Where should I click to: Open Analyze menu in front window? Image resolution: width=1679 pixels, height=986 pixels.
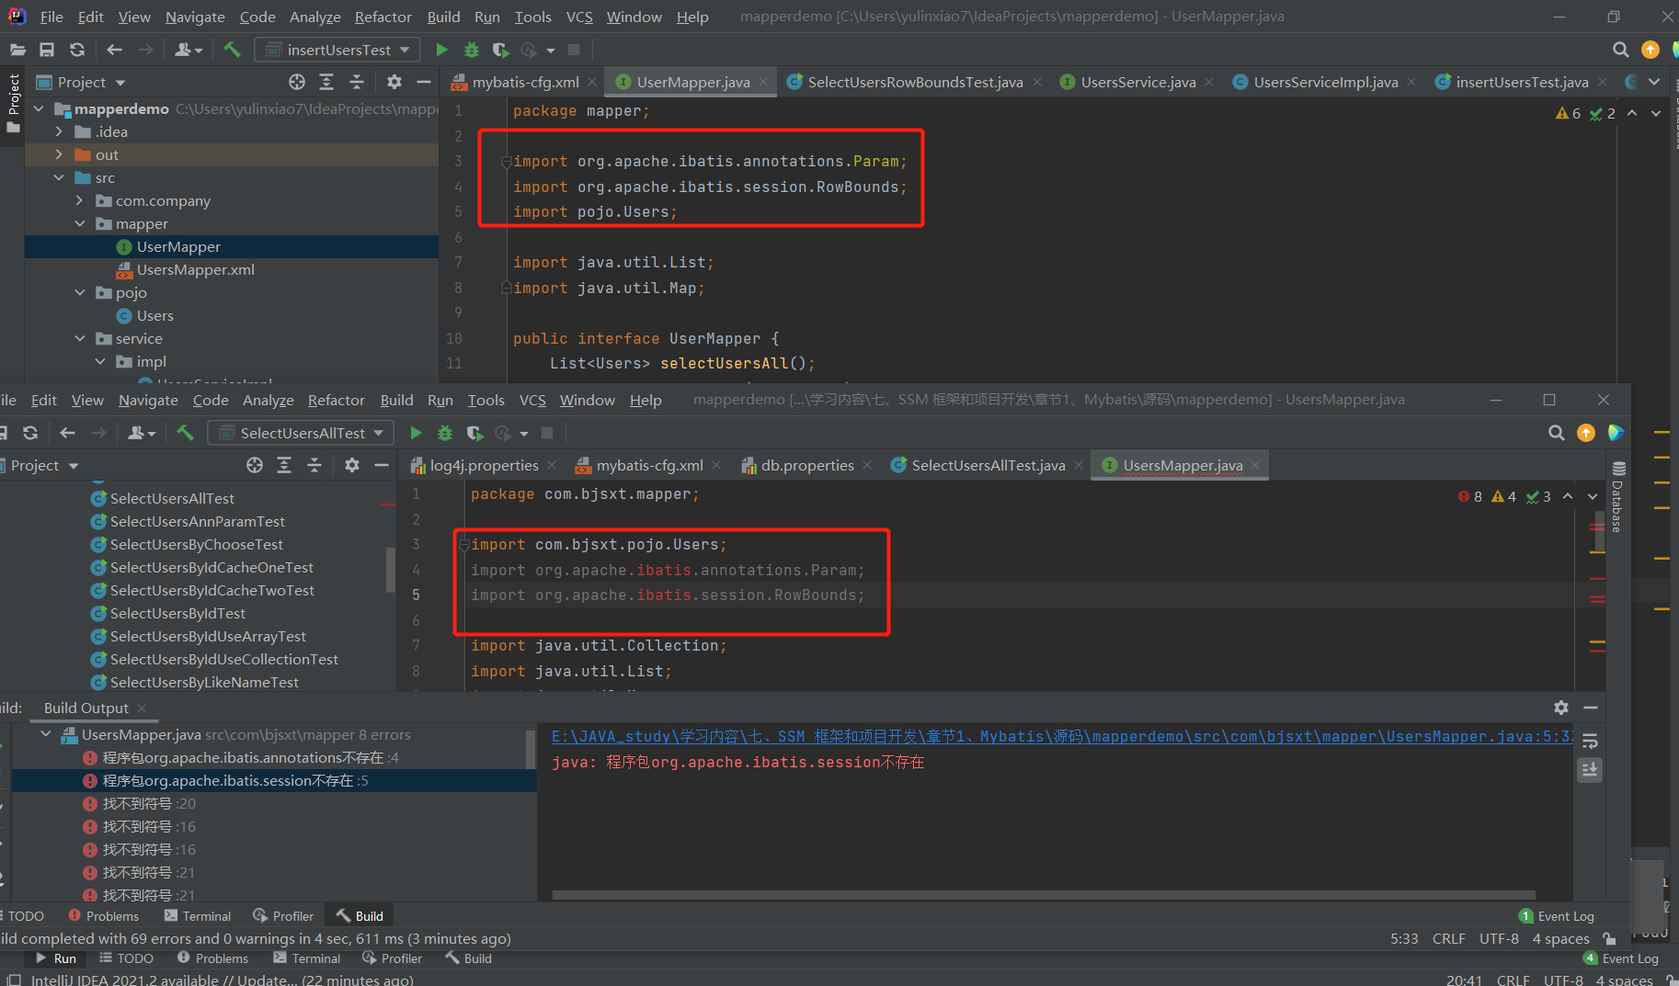click(x=268, y=400)
